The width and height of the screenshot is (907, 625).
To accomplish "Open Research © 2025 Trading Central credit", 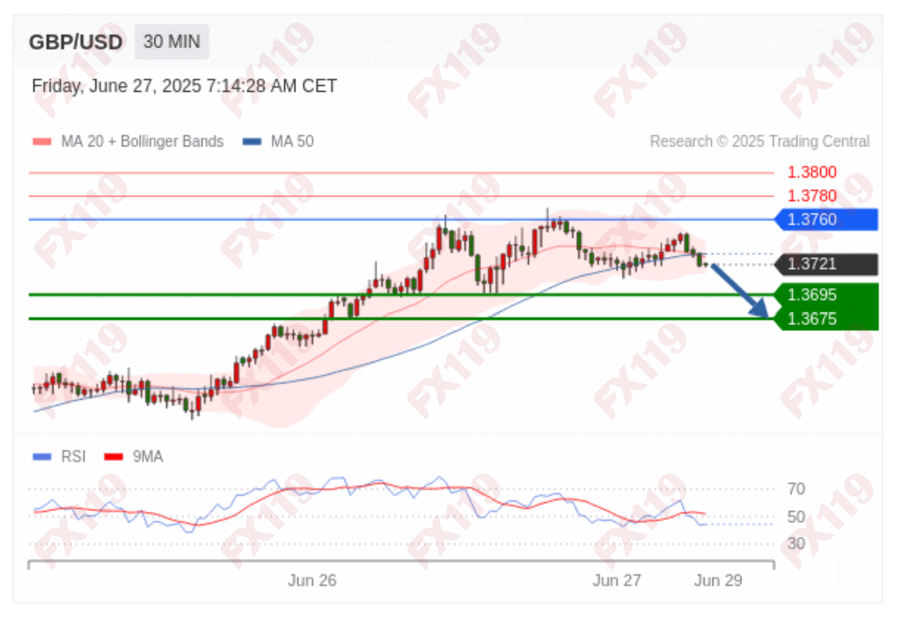I will 760,142.
